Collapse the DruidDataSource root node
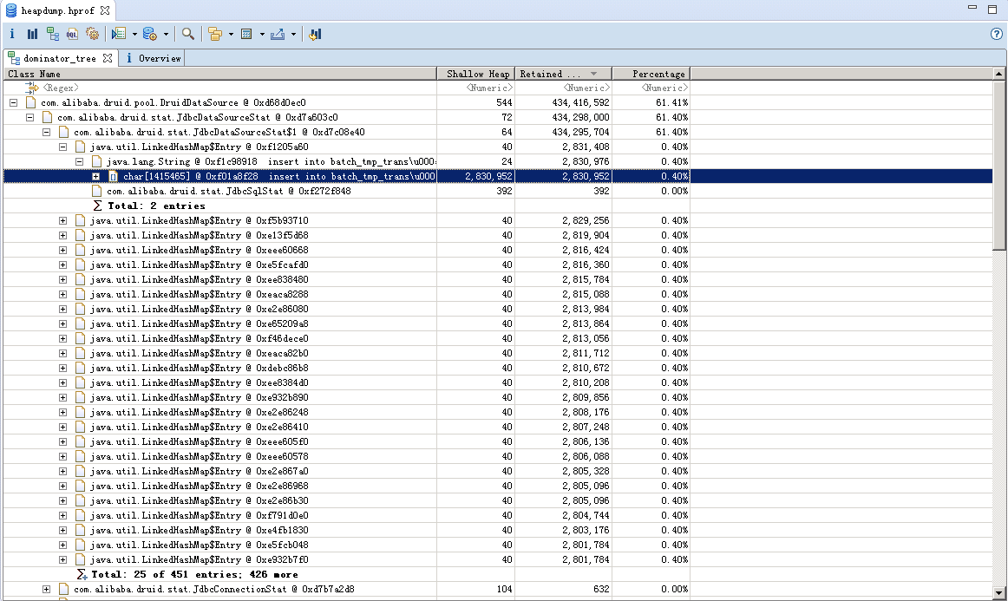 [13, 102]
